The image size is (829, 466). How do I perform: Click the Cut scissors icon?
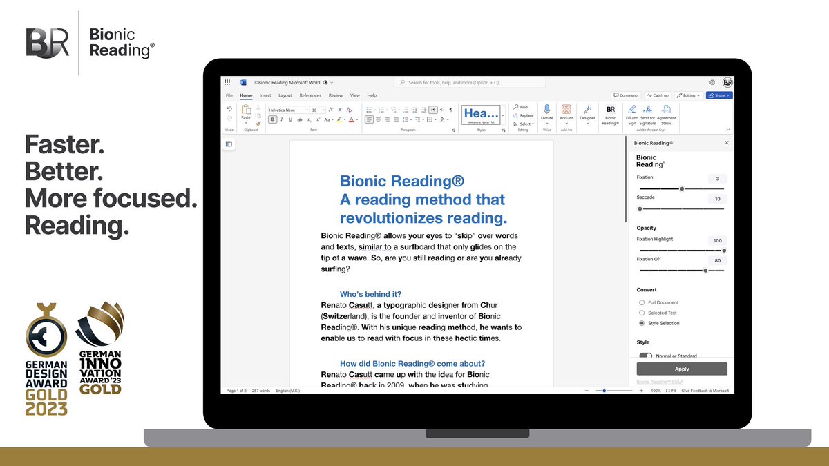[x=258, y=108]
